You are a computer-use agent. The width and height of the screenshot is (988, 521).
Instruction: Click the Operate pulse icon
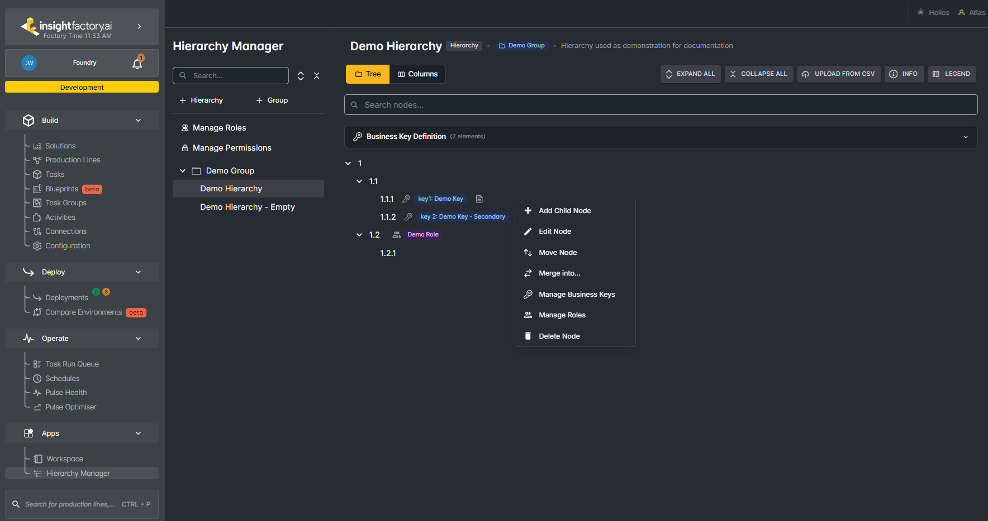pos(28,339)
